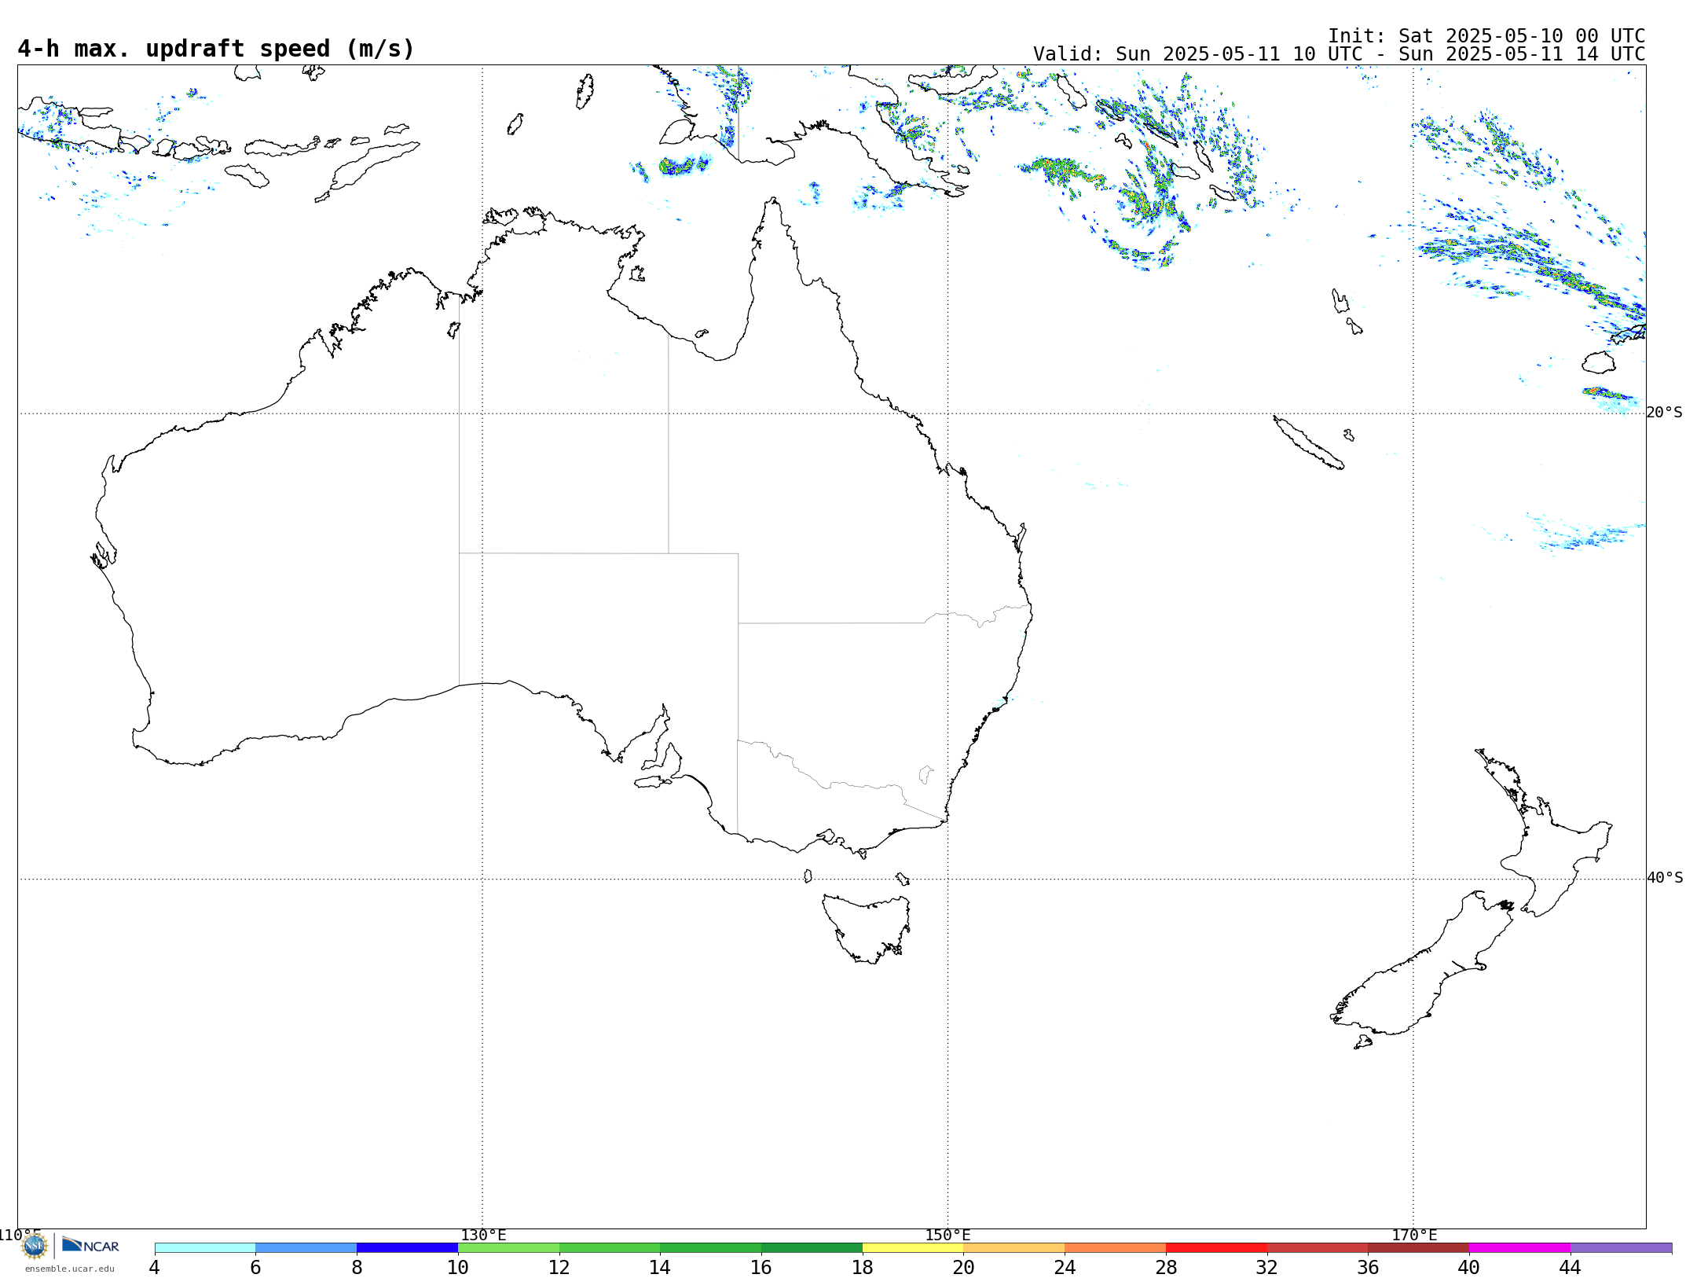Click the colorbar tick label '28'
Image resolution: width=1697 pixels, height=1278 pixels.
click(x=1166, y=1267)
